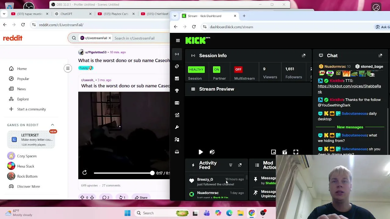Open the analytics graph icon in Kick sidebar
This screenshot has height=219, width=390.
(177, 115)
